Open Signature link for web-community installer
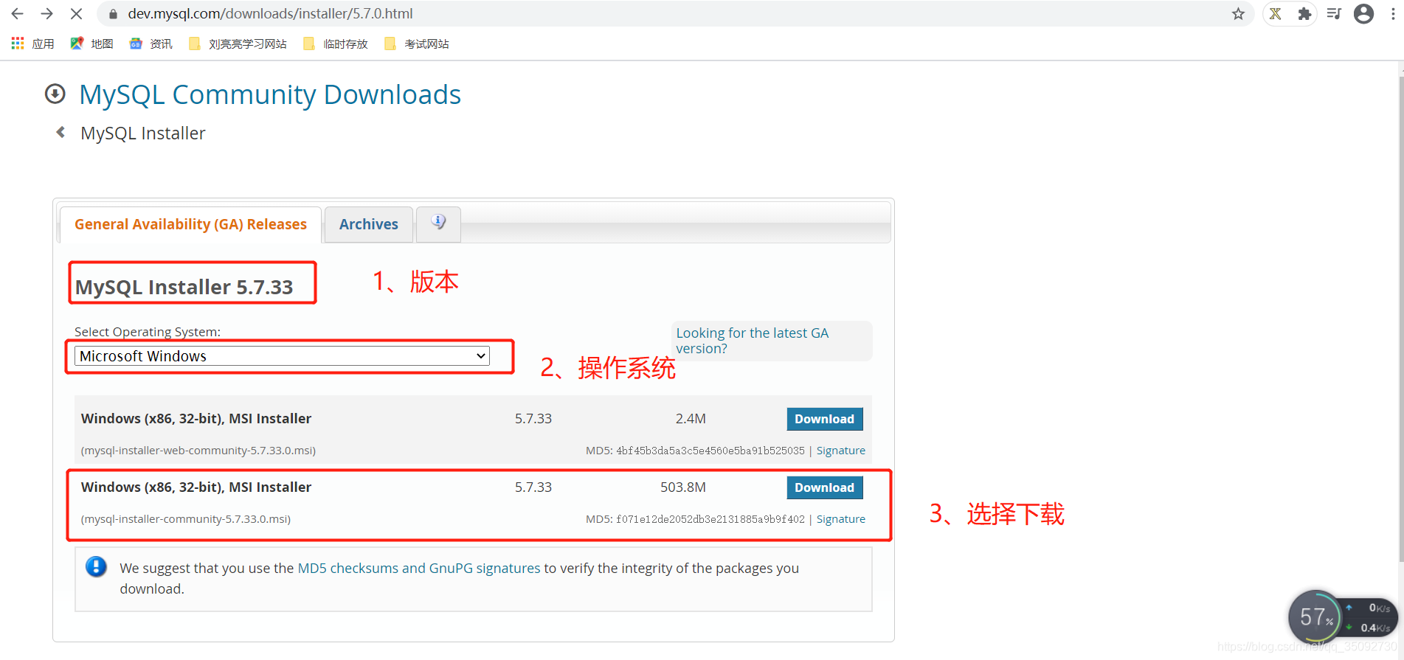Screen dimensions: 1404x660 point(840,451)
